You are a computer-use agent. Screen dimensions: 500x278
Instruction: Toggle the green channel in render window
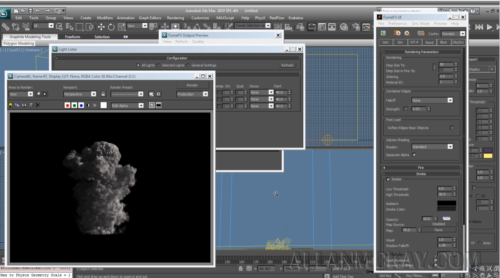[x=74, y=106]
